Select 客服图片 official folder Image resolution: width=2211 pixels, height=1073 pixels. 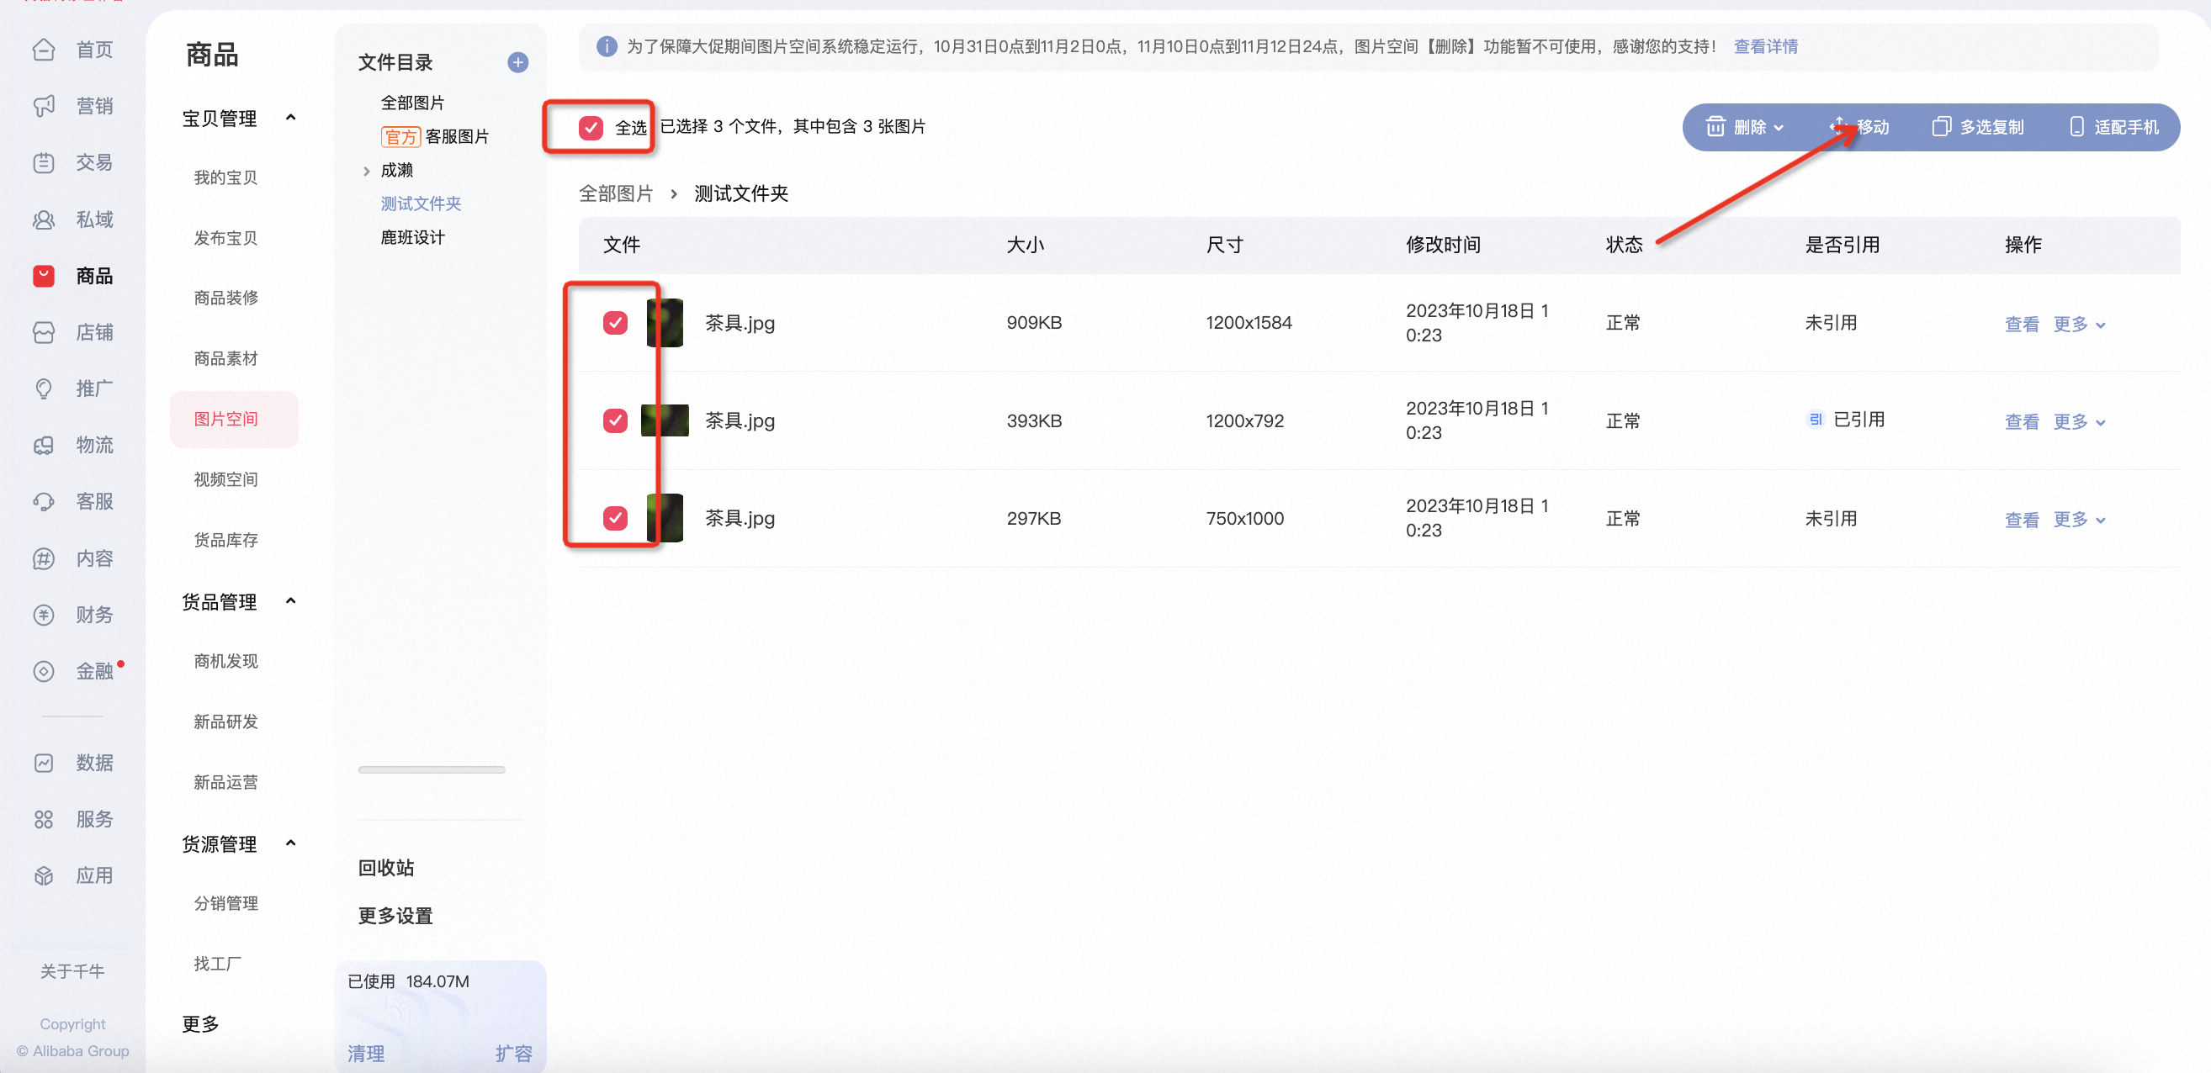pos(435,136)
